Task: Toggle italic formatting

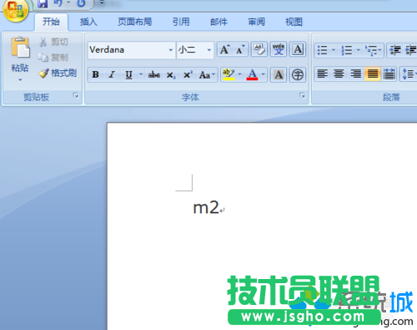Action: click(112, 74)
